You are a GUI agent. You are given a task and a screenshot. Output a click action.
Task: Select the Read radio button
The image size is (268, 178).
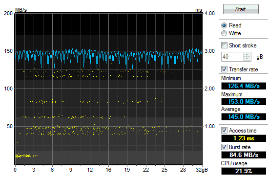[x=224, y=25]
